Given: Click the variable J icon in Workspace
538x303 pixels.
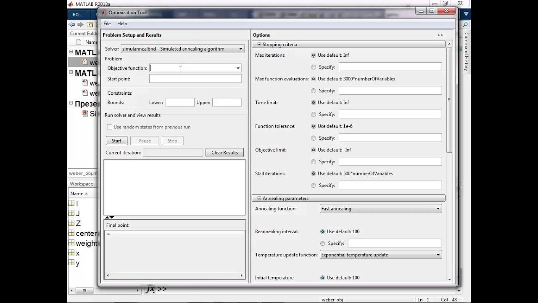Looking at the screenshot, I should coord(71,213).
